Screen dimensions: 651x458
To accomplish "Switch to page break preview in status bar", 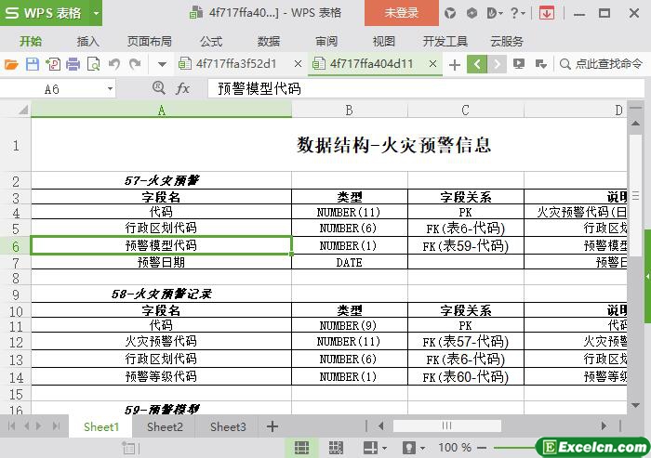I will pyautogui.click(x=336, y=448).
